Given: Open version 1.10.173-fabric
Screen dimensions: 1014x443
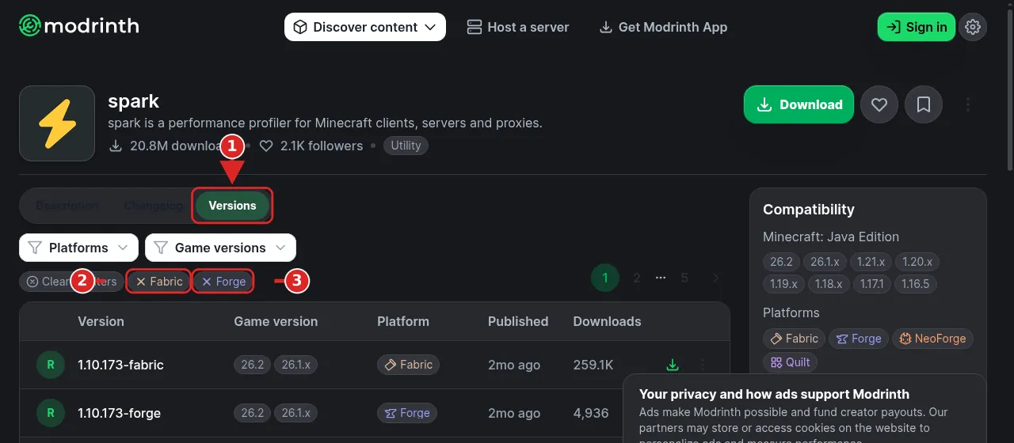Looking at the screenshot, I should (x=120, y=365).
